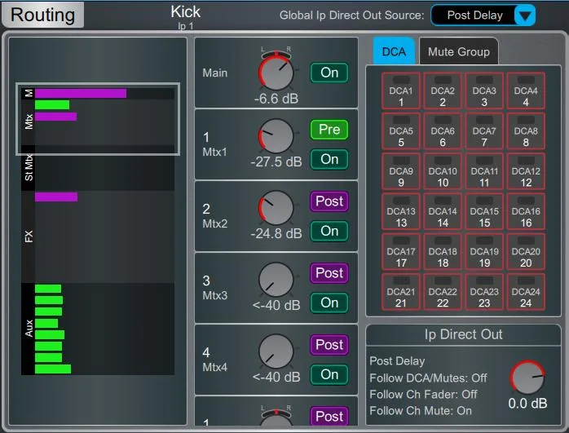
Task: Assign channel to DCA10
Action: point(443,171)
